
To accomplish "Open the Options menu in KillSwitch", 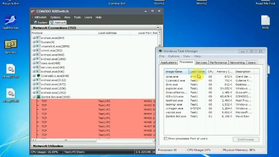I will [x=55, y=17].
